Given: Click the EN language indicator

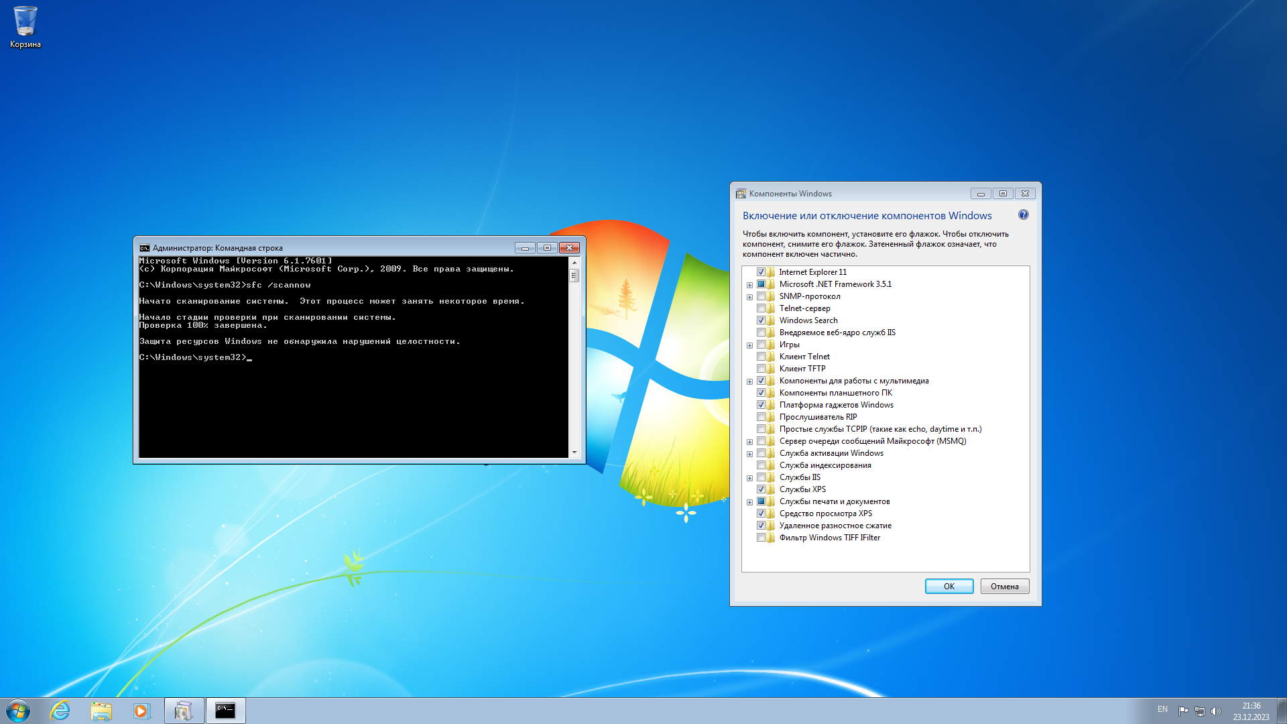Looking at the screenshot, I should pos(1162,709).
